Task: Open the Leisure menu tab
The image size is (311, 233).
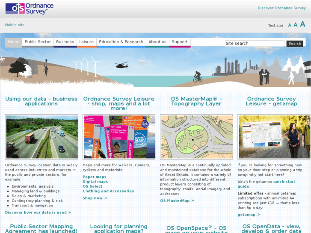Action: (x=86, y=42)
